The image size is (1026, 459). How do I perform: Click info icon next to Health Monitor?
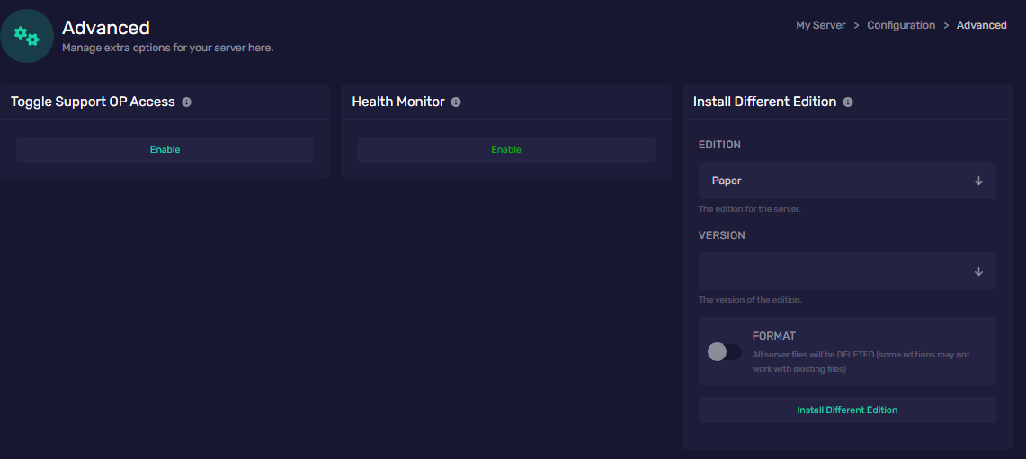[456, 102]
